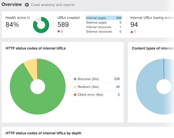
Task: Click yellow Redirect legend dot
Action: point(75,87)
